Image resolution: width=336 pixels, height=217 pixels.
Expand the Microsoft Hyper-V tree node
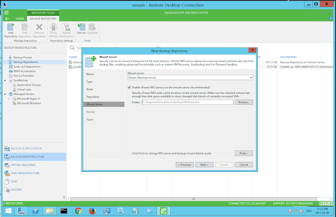(8, 99)
